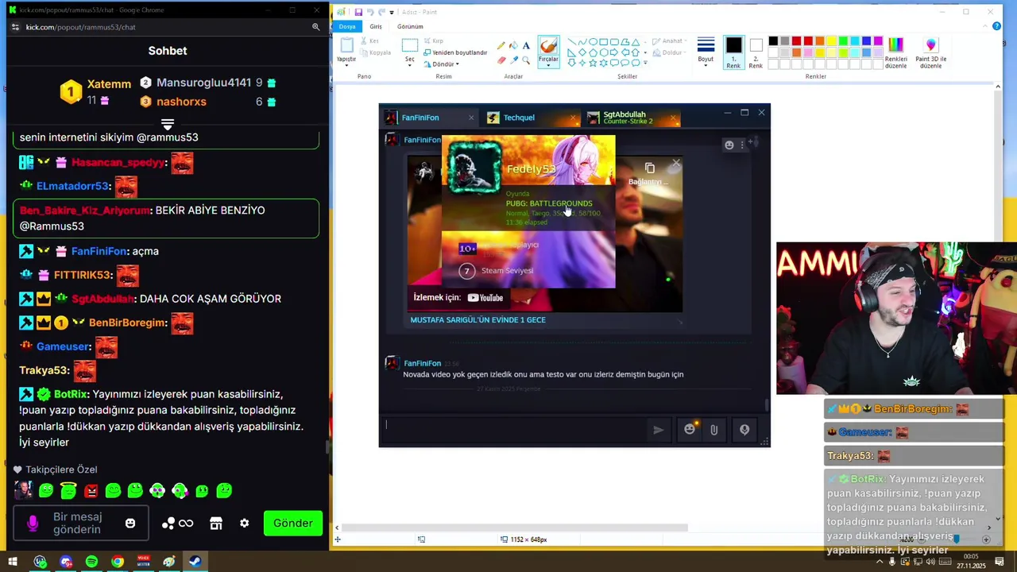Switch to Görünüm ribbon tab

410,27
